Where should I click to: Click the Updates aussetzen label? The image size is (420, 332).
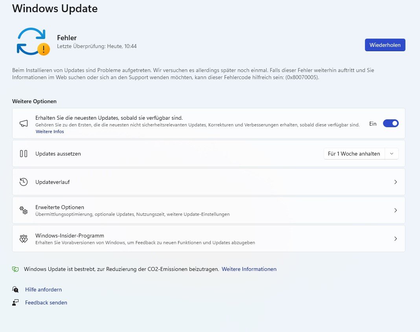[x=58, y=154]
